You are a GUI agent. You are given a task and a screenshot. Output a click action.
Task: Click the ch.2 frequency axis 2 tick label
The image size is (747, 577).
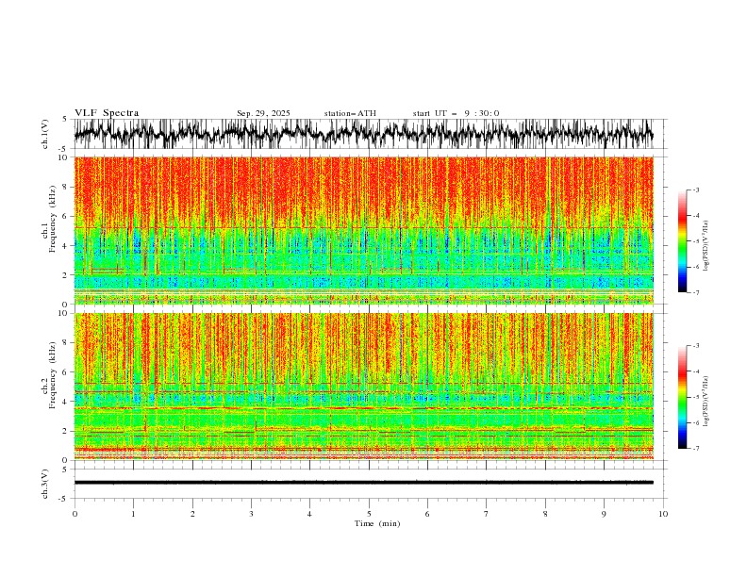(66, 431)
